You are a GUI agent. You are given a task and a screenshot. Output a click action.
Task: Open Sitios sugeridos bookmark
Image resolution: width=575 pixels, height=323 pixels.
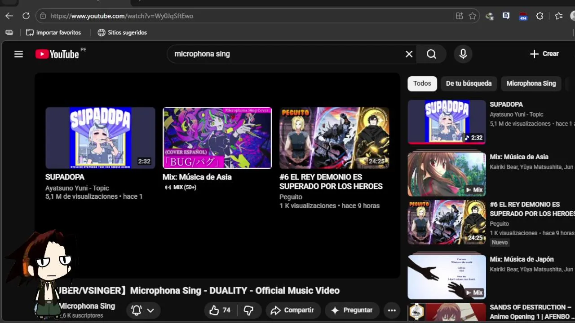(x=122, y=32)
